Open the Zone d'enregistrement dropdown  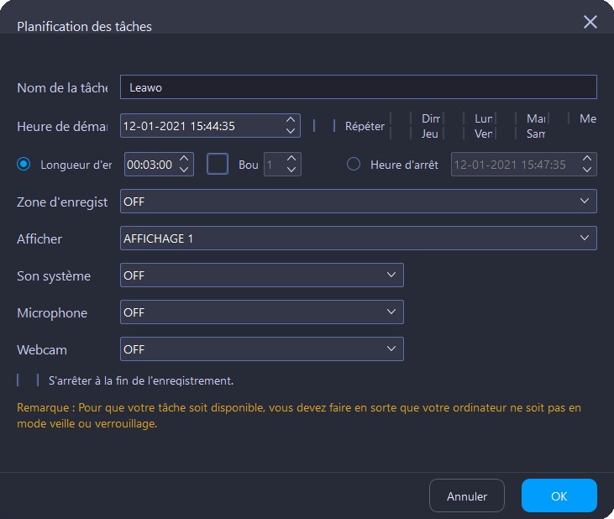click(358, 202)
